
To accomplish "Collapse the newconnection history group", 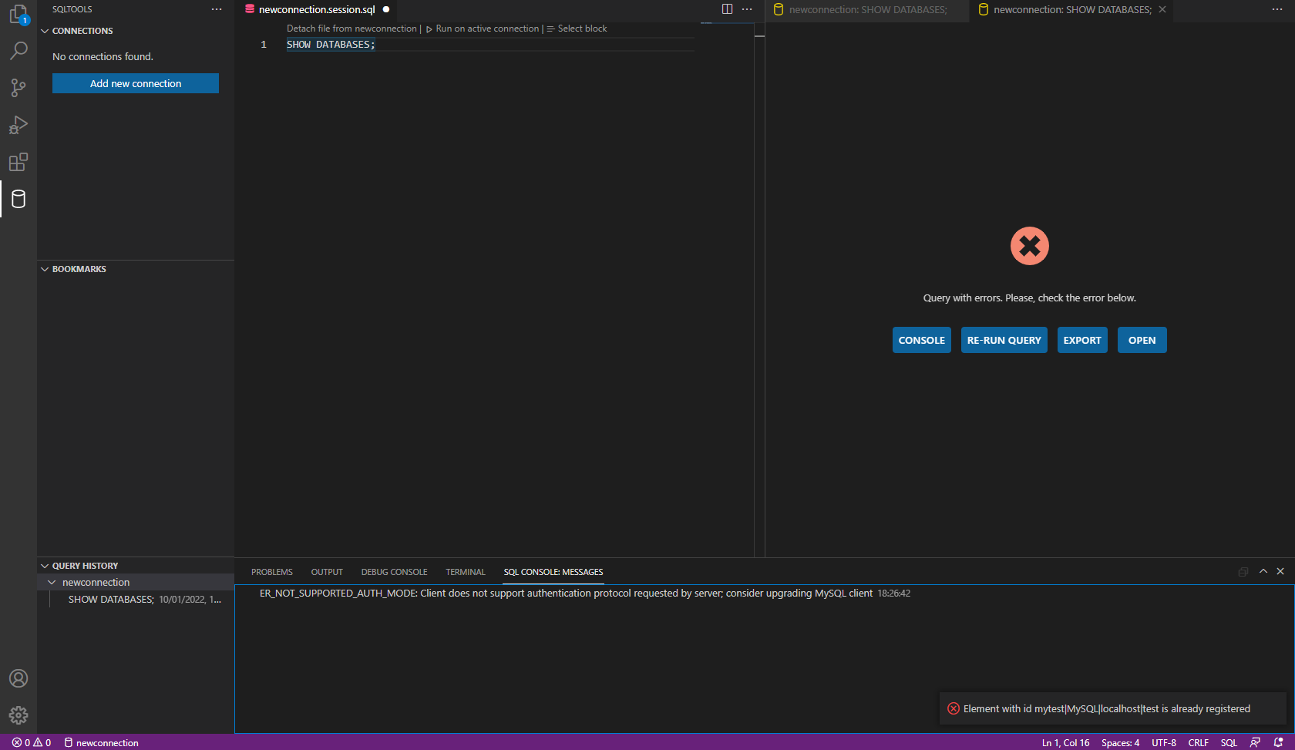I will 52,582.
